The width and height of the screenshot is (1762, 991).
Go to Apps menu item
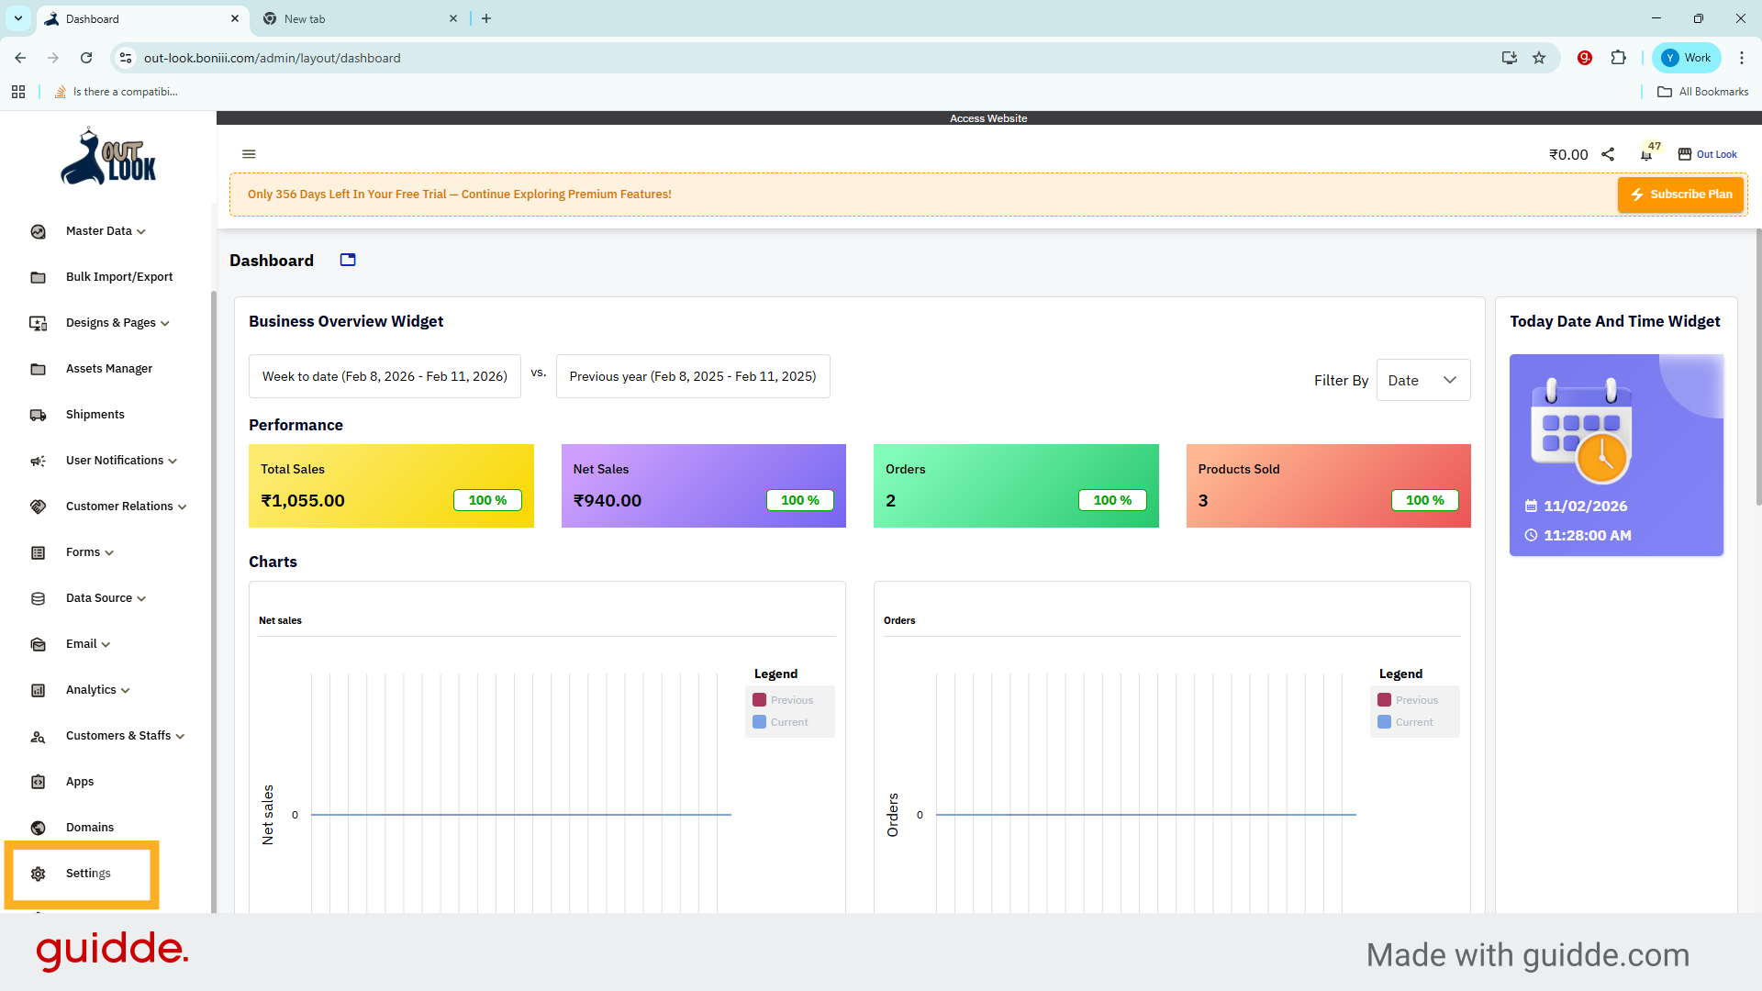tap(80, 782)
